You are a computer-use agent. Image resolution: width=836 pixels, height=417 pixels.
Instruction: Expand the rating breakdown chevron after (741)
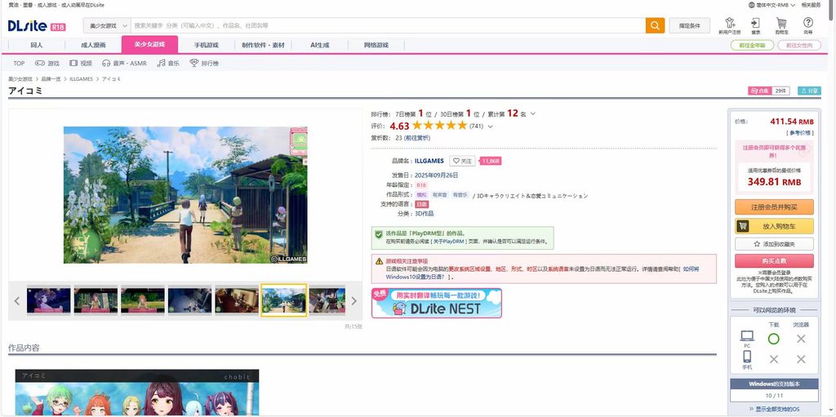click(490, 126)
